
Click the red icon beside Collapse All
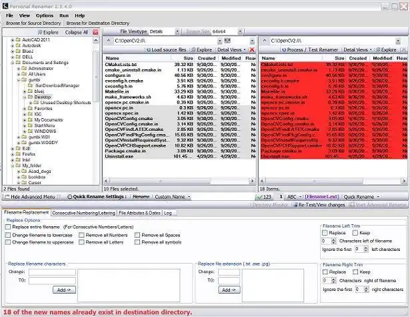tap(95, 33)
